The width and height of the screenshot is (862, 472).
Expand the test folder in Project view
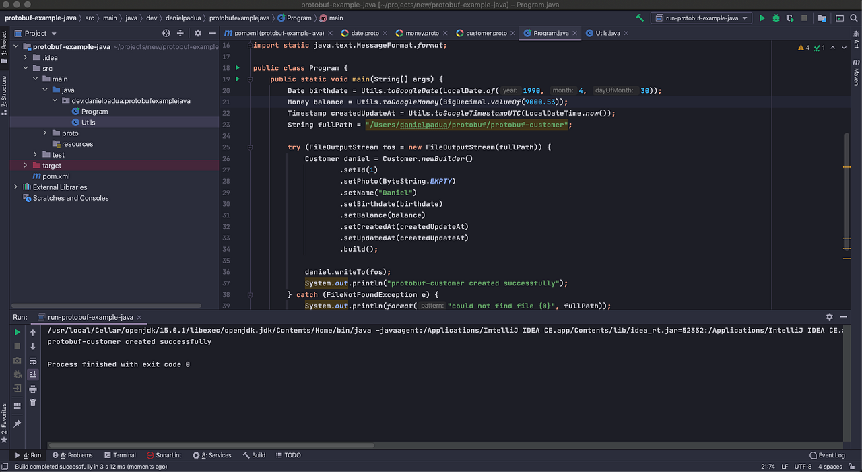35,154
